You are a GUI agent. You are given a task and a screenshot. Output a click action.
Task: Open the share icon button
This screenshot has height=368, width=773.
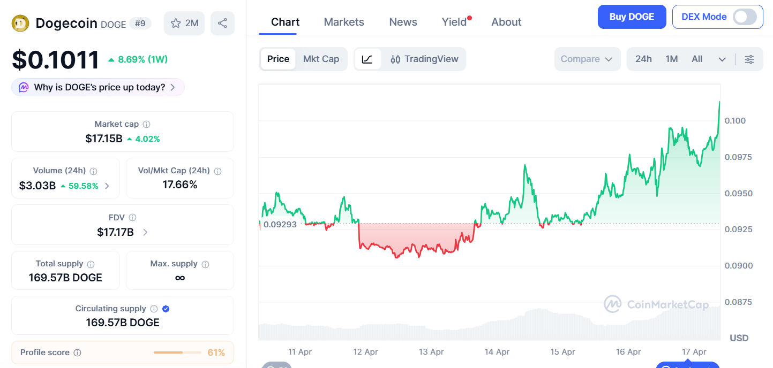pos(223,23)
